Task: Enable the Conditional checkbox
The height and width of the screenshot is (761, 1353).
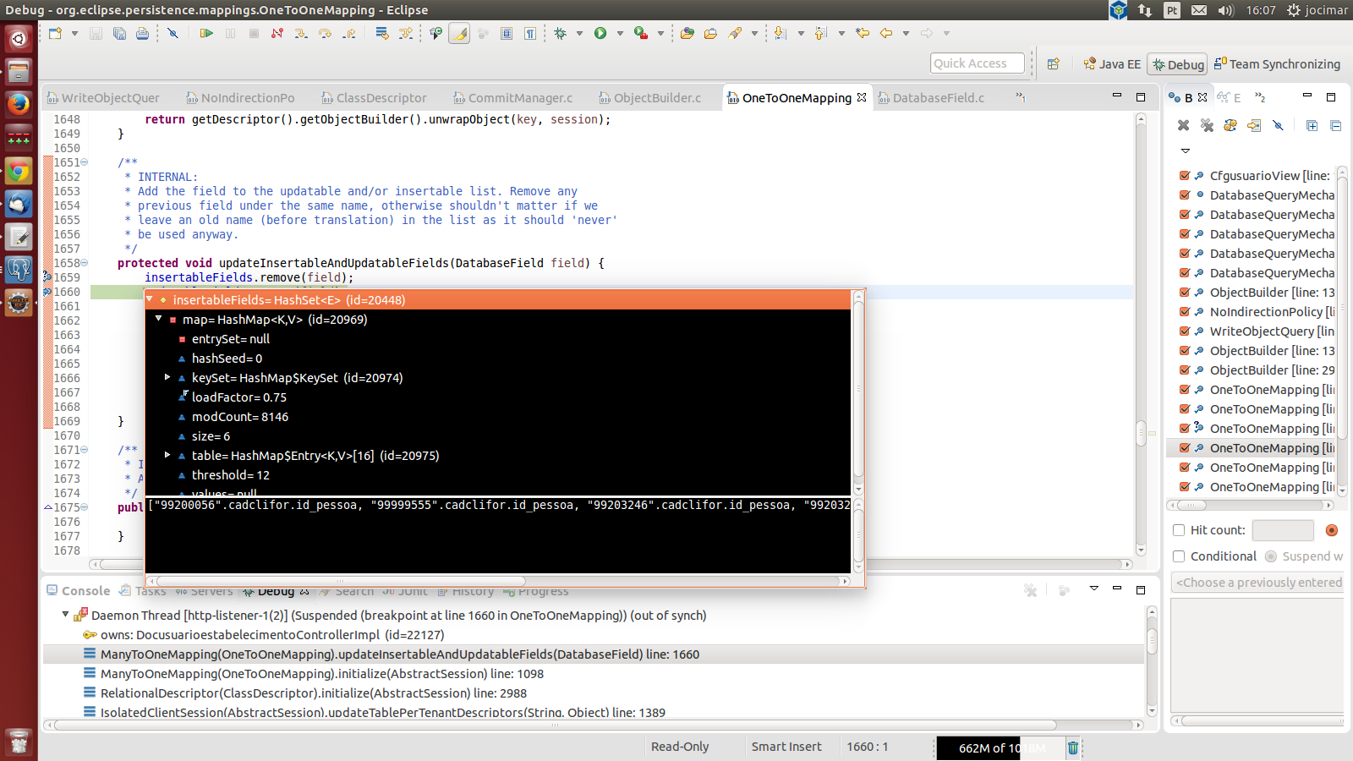Action: click(x=1179, y=556)
